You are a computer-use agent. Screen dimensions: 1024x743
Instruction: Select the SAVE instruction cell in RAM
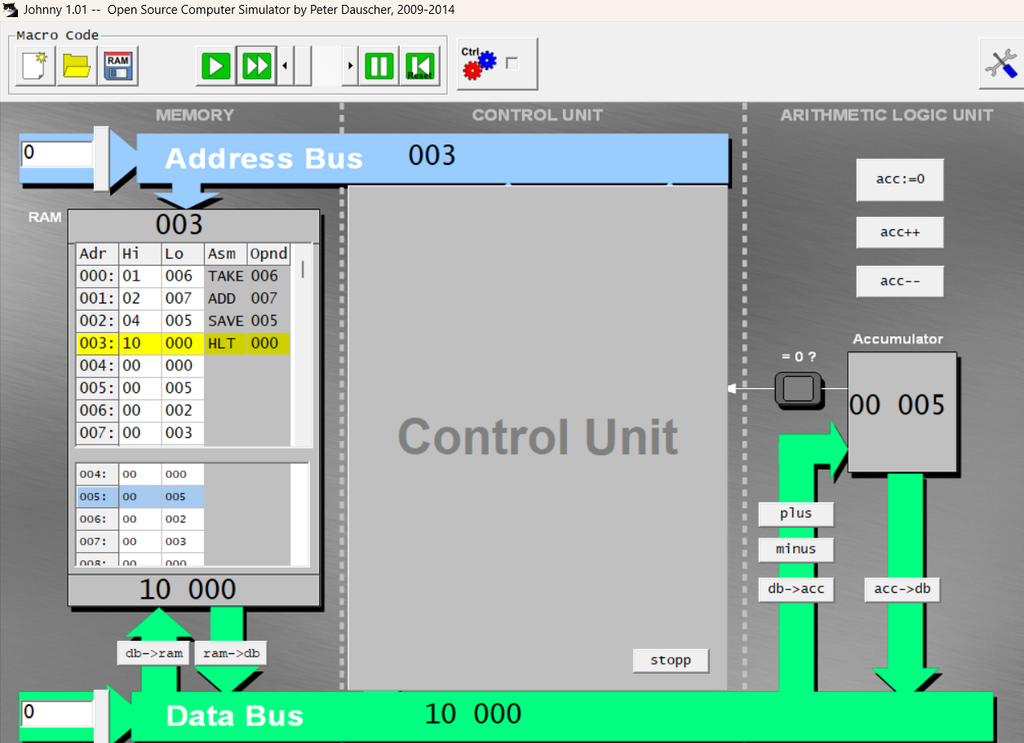tap(226, 321)
